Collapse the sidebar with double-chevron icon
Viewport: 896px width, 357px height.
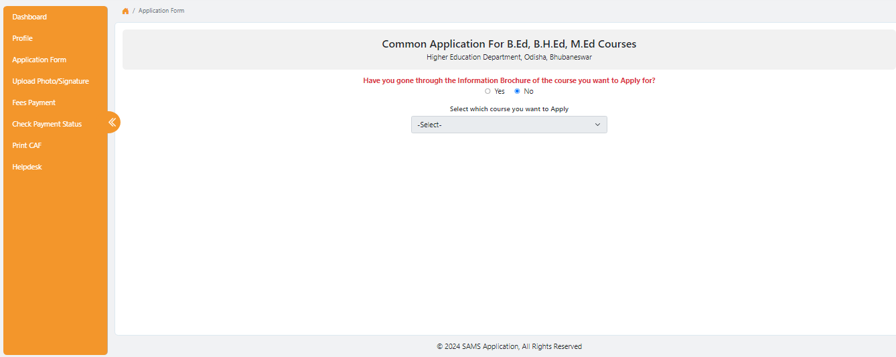113,122
